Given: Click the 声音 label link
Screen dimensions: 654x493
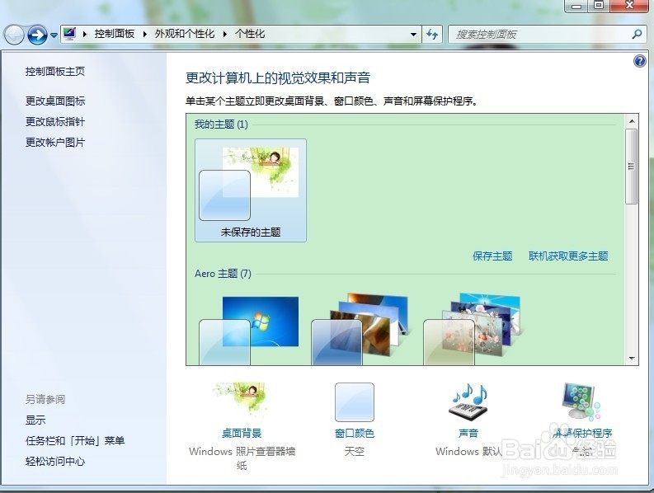Looking at the screenshot, I should click(x=468, y=434).
